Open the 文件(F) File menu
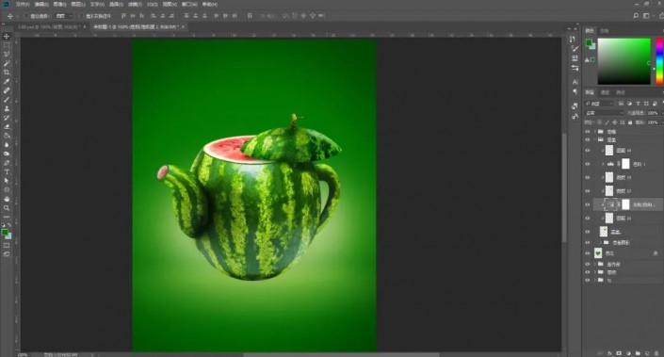664x357 pixels. [x=23, y=4]
